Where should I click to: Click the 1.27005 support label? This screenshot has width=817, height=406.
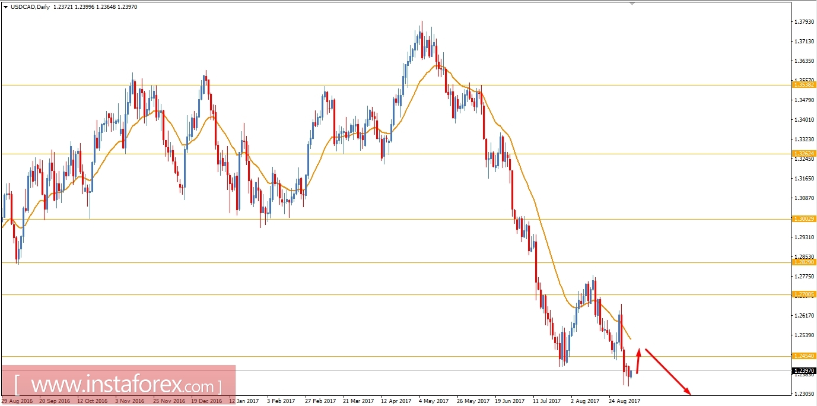[804, 294]
